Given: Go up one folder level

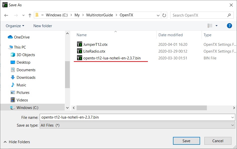Looking at the screenshot, I should click(x=30, y=15).
